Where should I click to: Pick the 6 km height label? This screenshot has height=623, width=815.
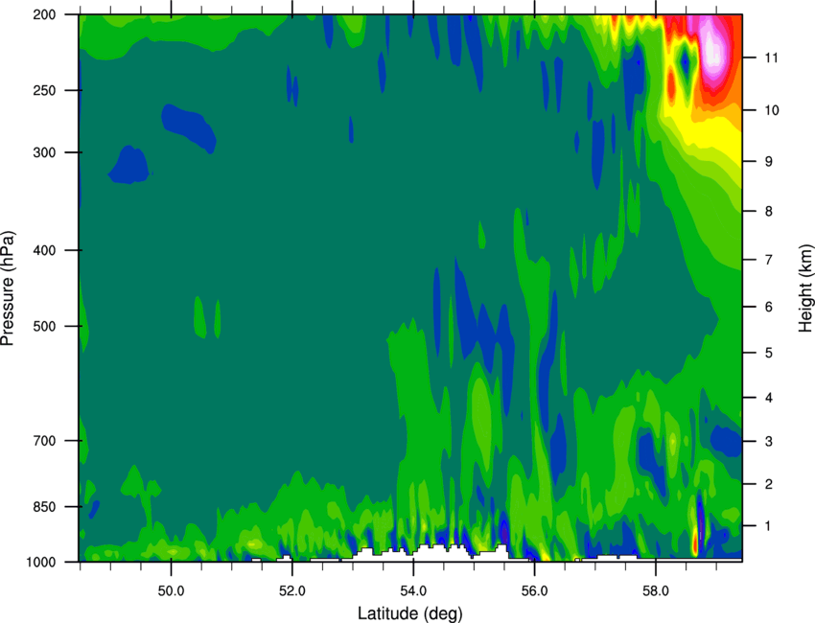(x=769, y=307)
